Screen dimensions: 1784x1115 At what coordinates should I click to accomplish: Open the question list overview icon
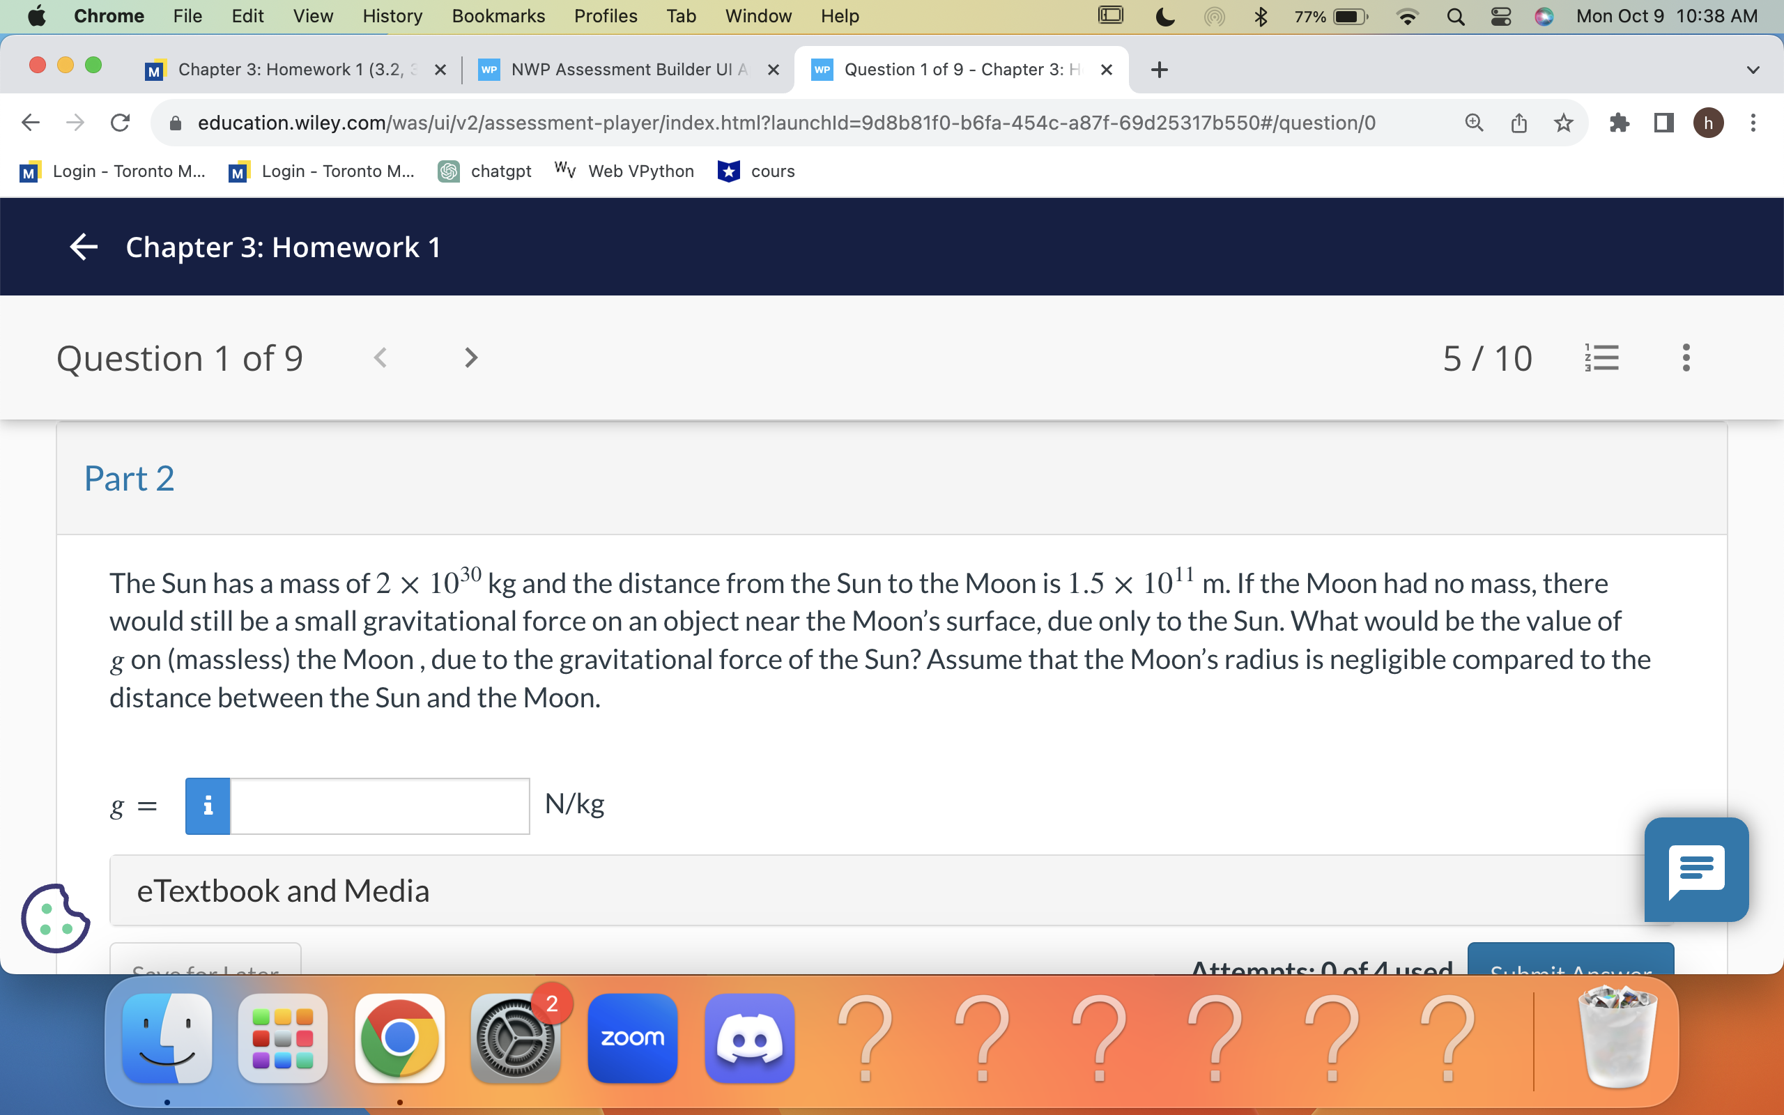(1600, 357)
